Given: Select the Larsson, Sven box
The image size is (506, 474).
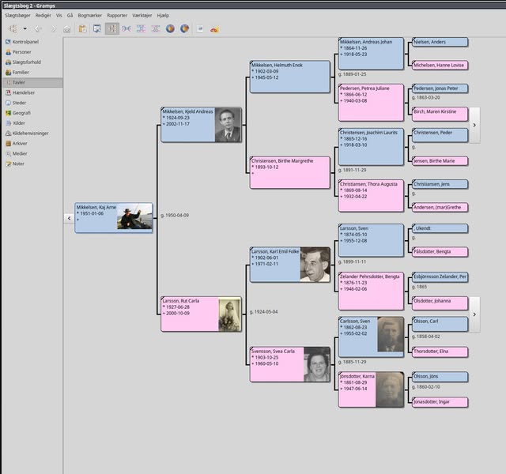Looking at the screenshot, I should [371, 240].
